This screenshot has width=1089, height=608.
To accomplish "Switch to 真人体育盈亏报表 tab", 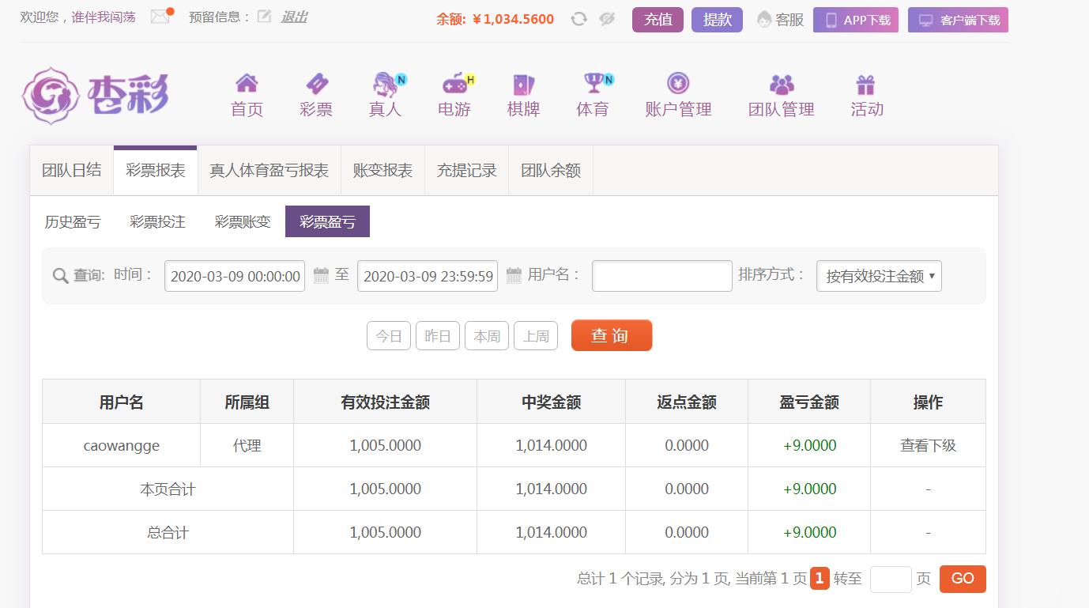I will 269,171.
